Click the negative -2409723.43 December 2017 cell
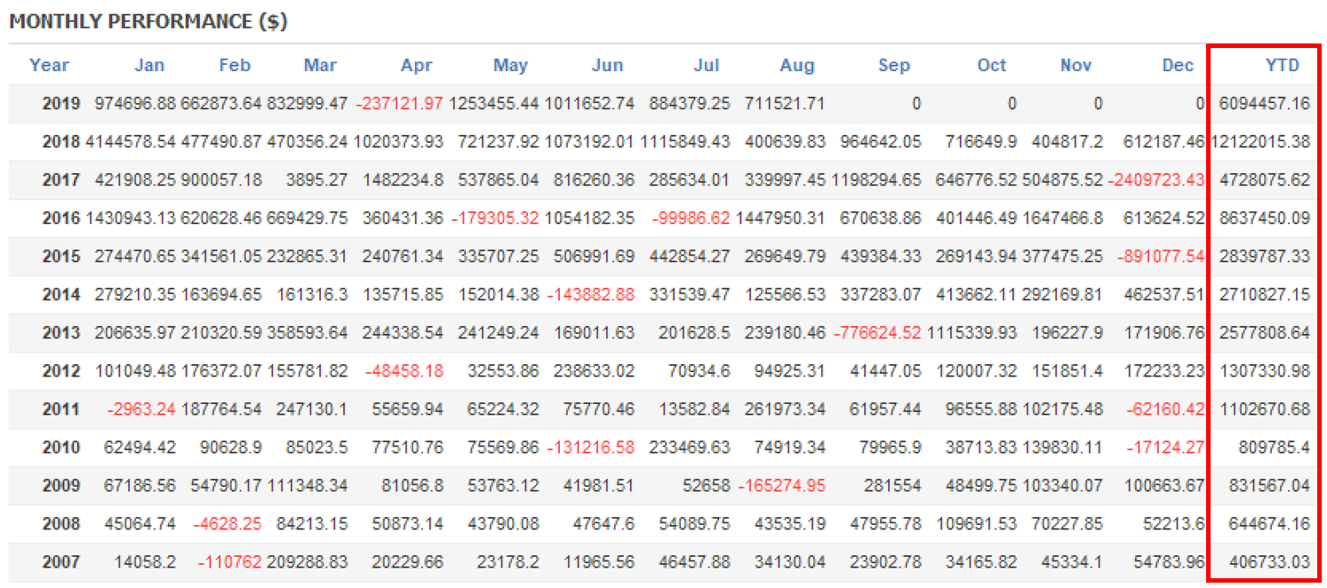Image resolution: width=1327 pixels, height=588 pixels. click(1155, 179)
